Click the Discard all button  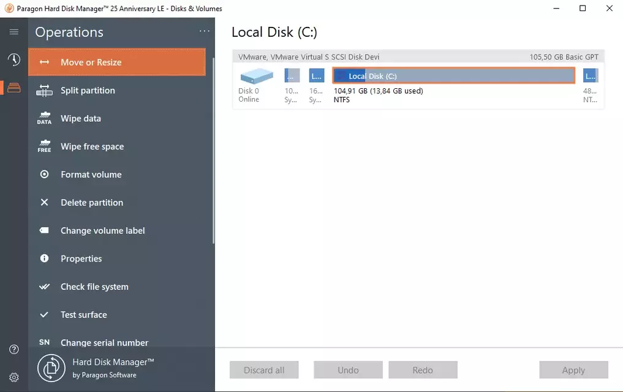pyautogui.click(x=264, y=370)
